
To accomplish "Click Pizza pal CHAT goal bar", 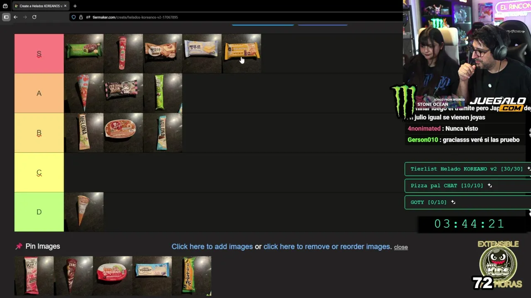I will click(468, 185).
